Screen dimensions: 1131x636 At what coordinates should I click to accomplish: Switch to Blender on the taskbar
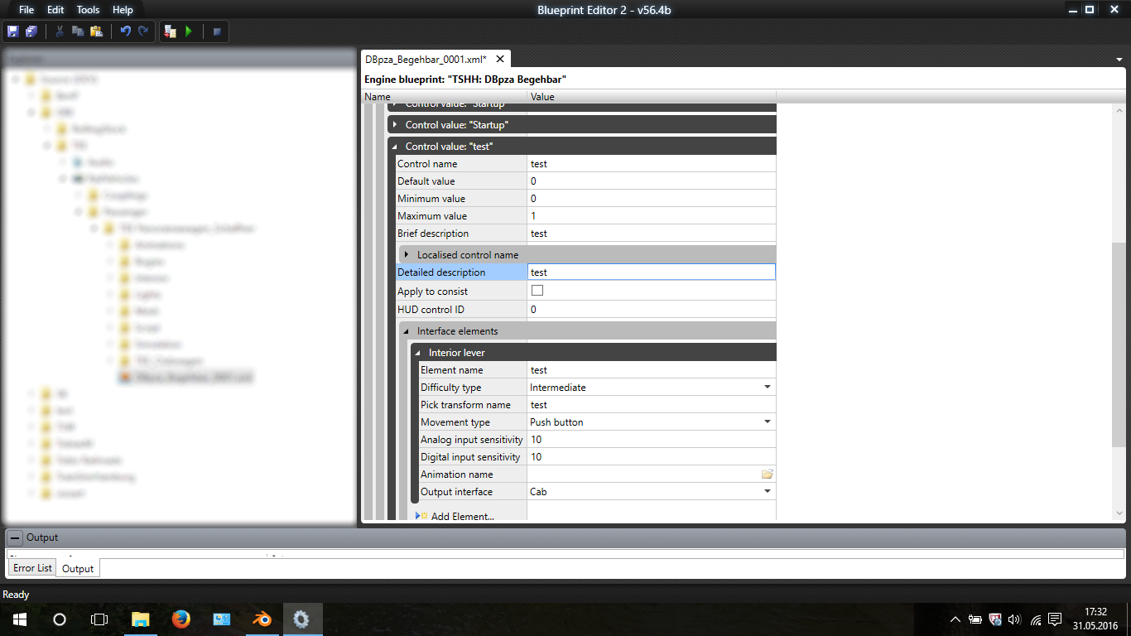[x=262, y=619]
